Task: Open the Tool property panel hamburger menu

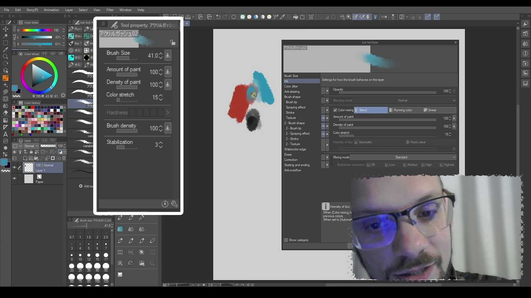Action: coord(103,24)
